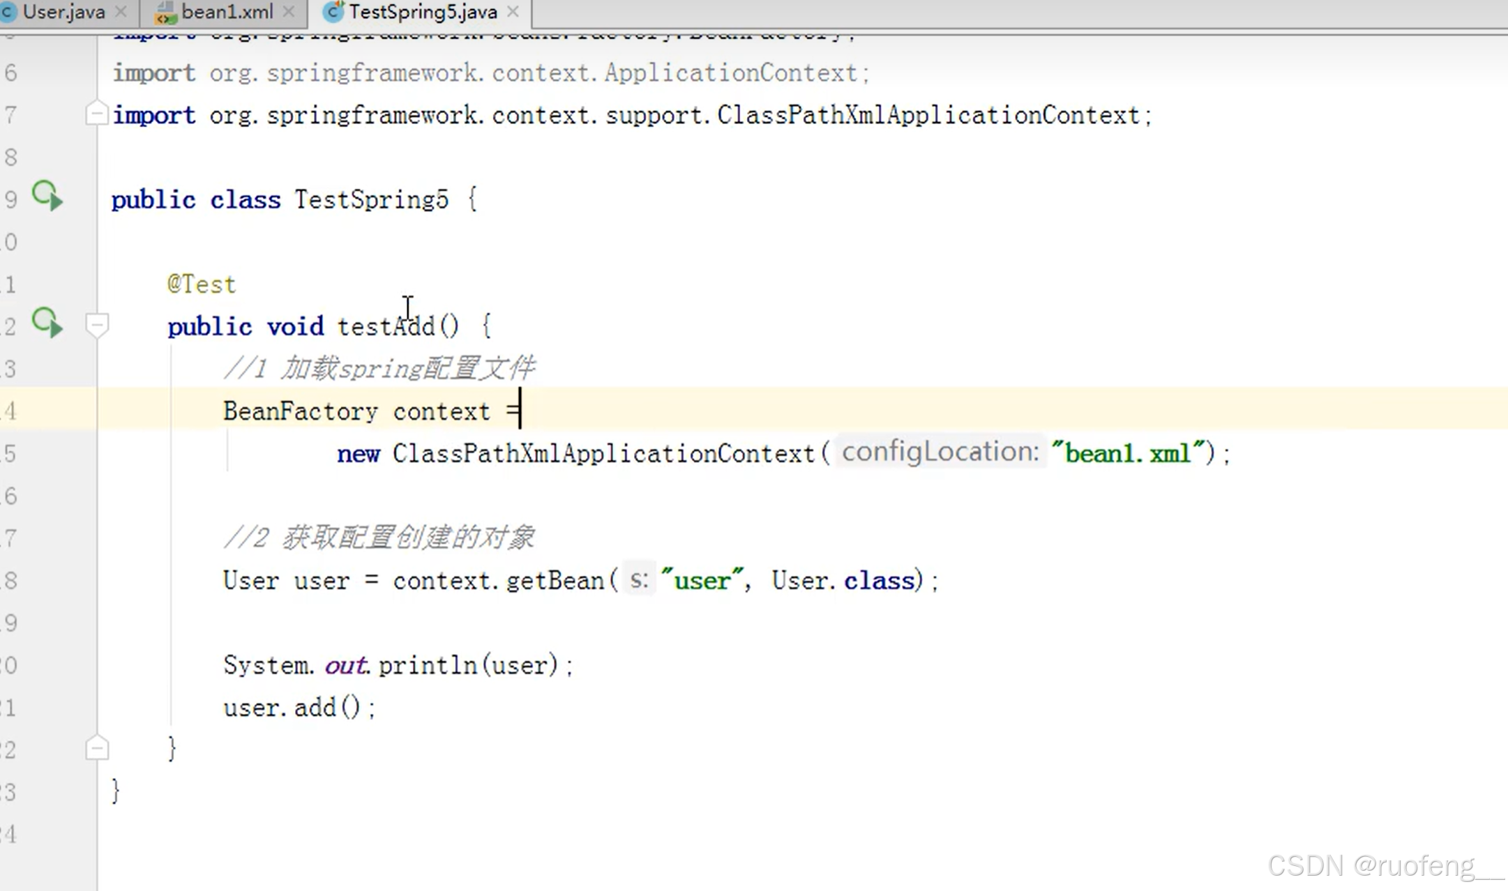The width and height of the screenshot is (1508, 891).
Task: Click run icon beside class TestSpring5
Action: (x=47, y=196)
